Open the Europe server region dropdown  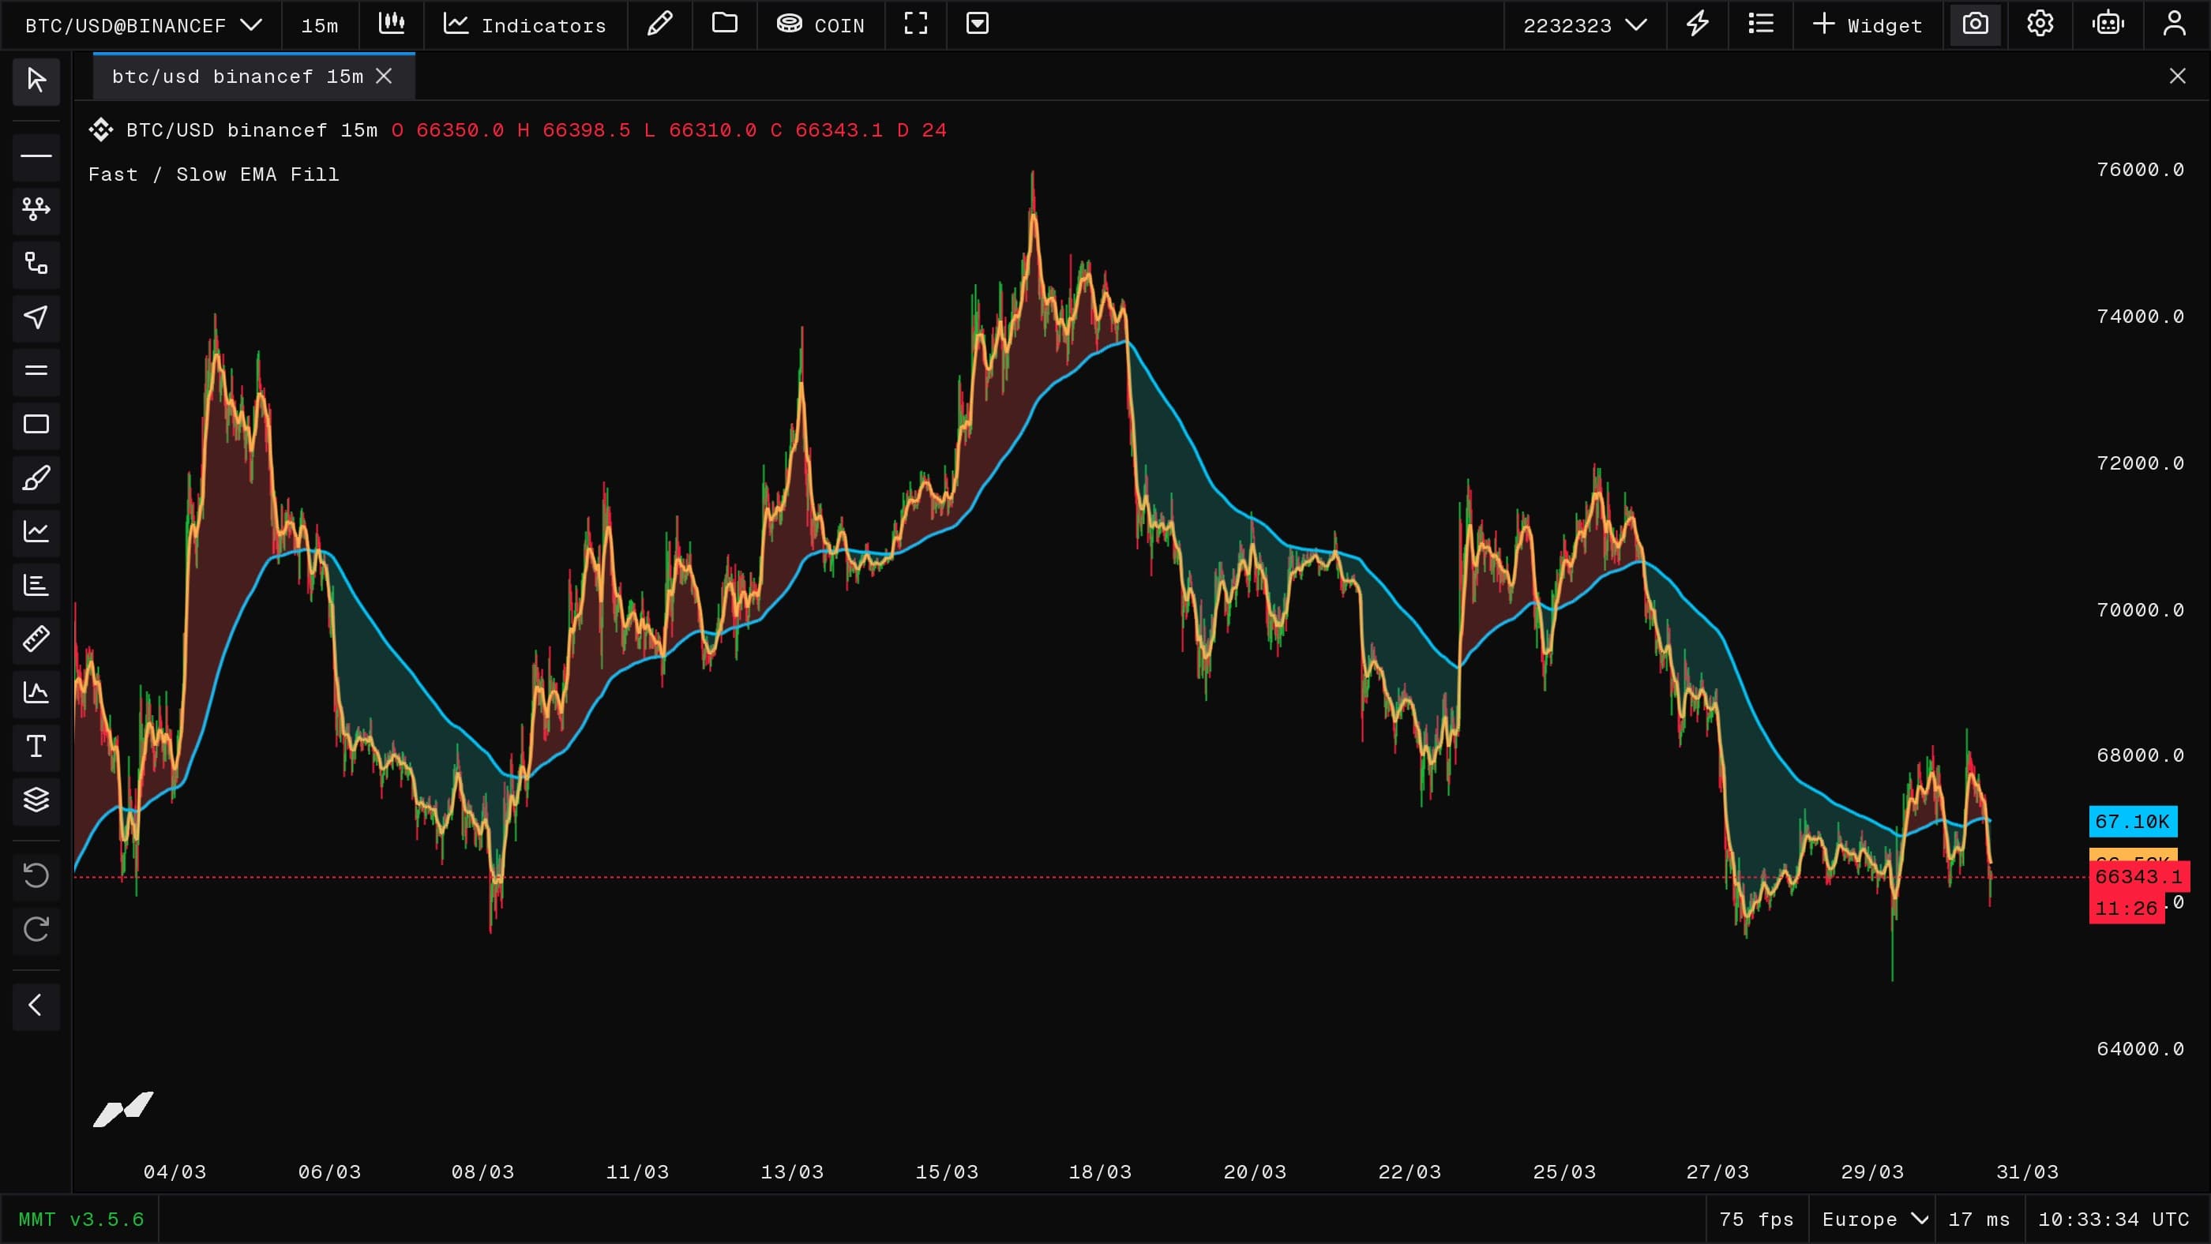(1875, 1219)
